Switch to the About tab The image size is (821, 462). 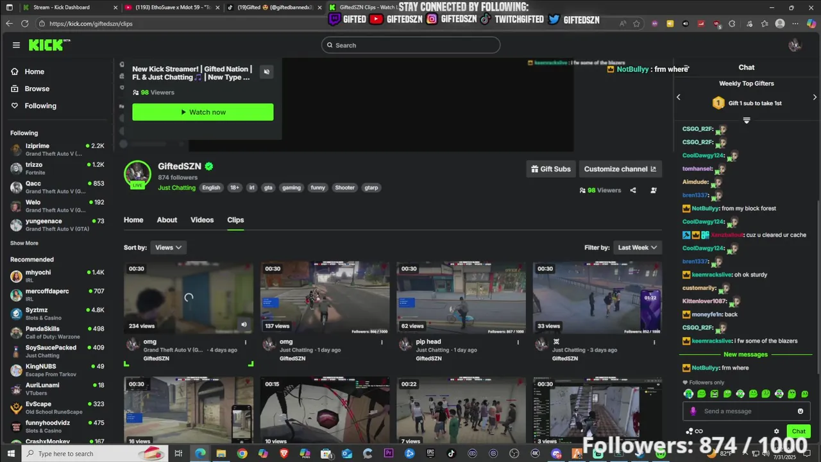167,220
